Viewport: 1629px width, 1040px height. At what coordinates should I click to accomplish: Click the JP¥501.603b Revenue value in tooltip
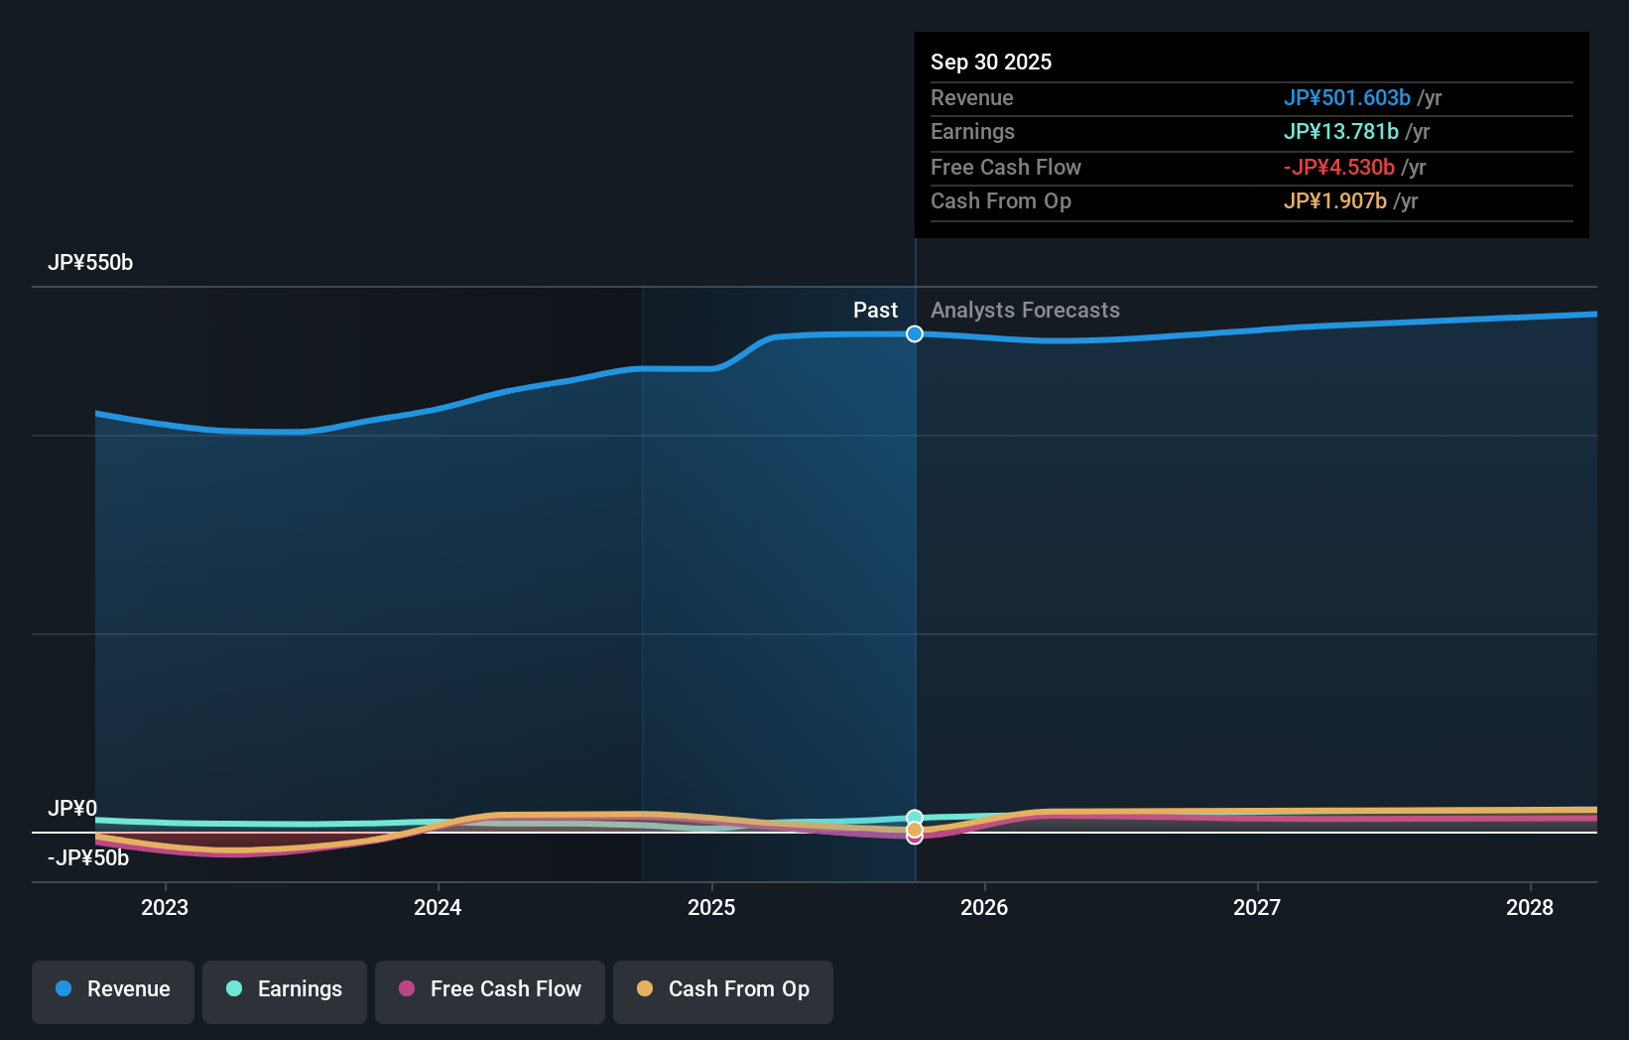[1348, 98]
